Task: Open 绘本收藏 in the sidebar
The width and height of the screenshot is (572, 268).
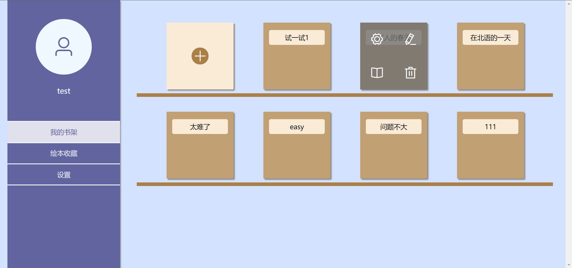Action: [64, 153]
